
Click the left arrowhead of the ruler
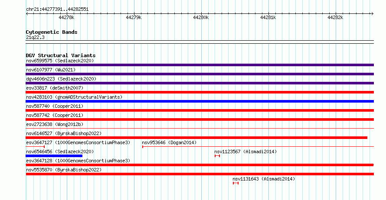click(27, 14)
